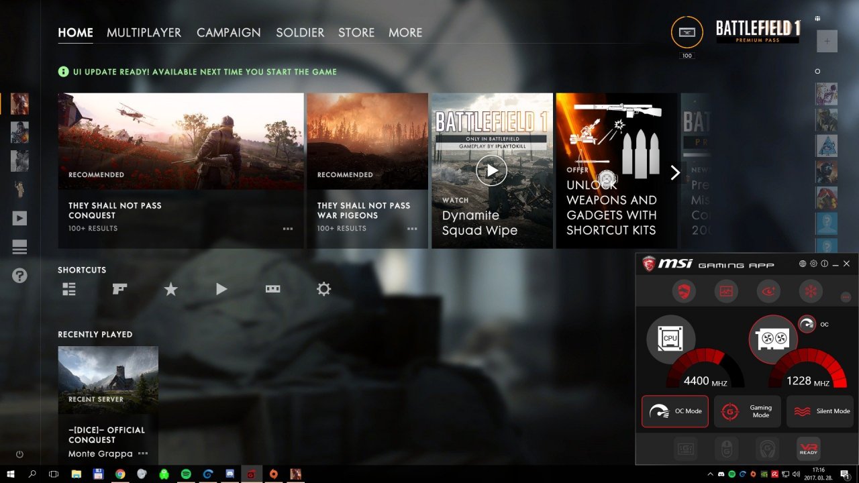Click the VR Ready button in MSI app
This screenshot has width=859, height=483.
click(x=809, y=448)
